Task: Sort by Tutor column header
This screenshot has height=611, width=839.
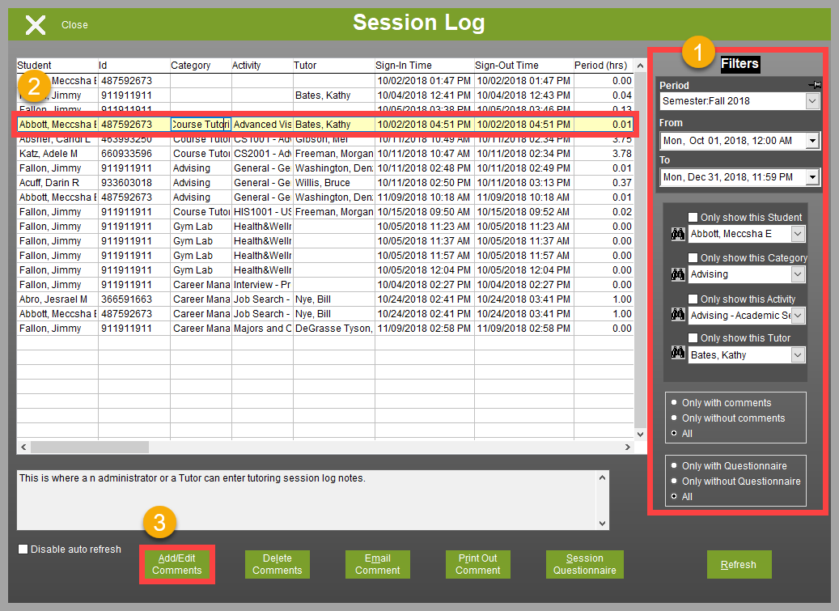Action: [334, 66]
